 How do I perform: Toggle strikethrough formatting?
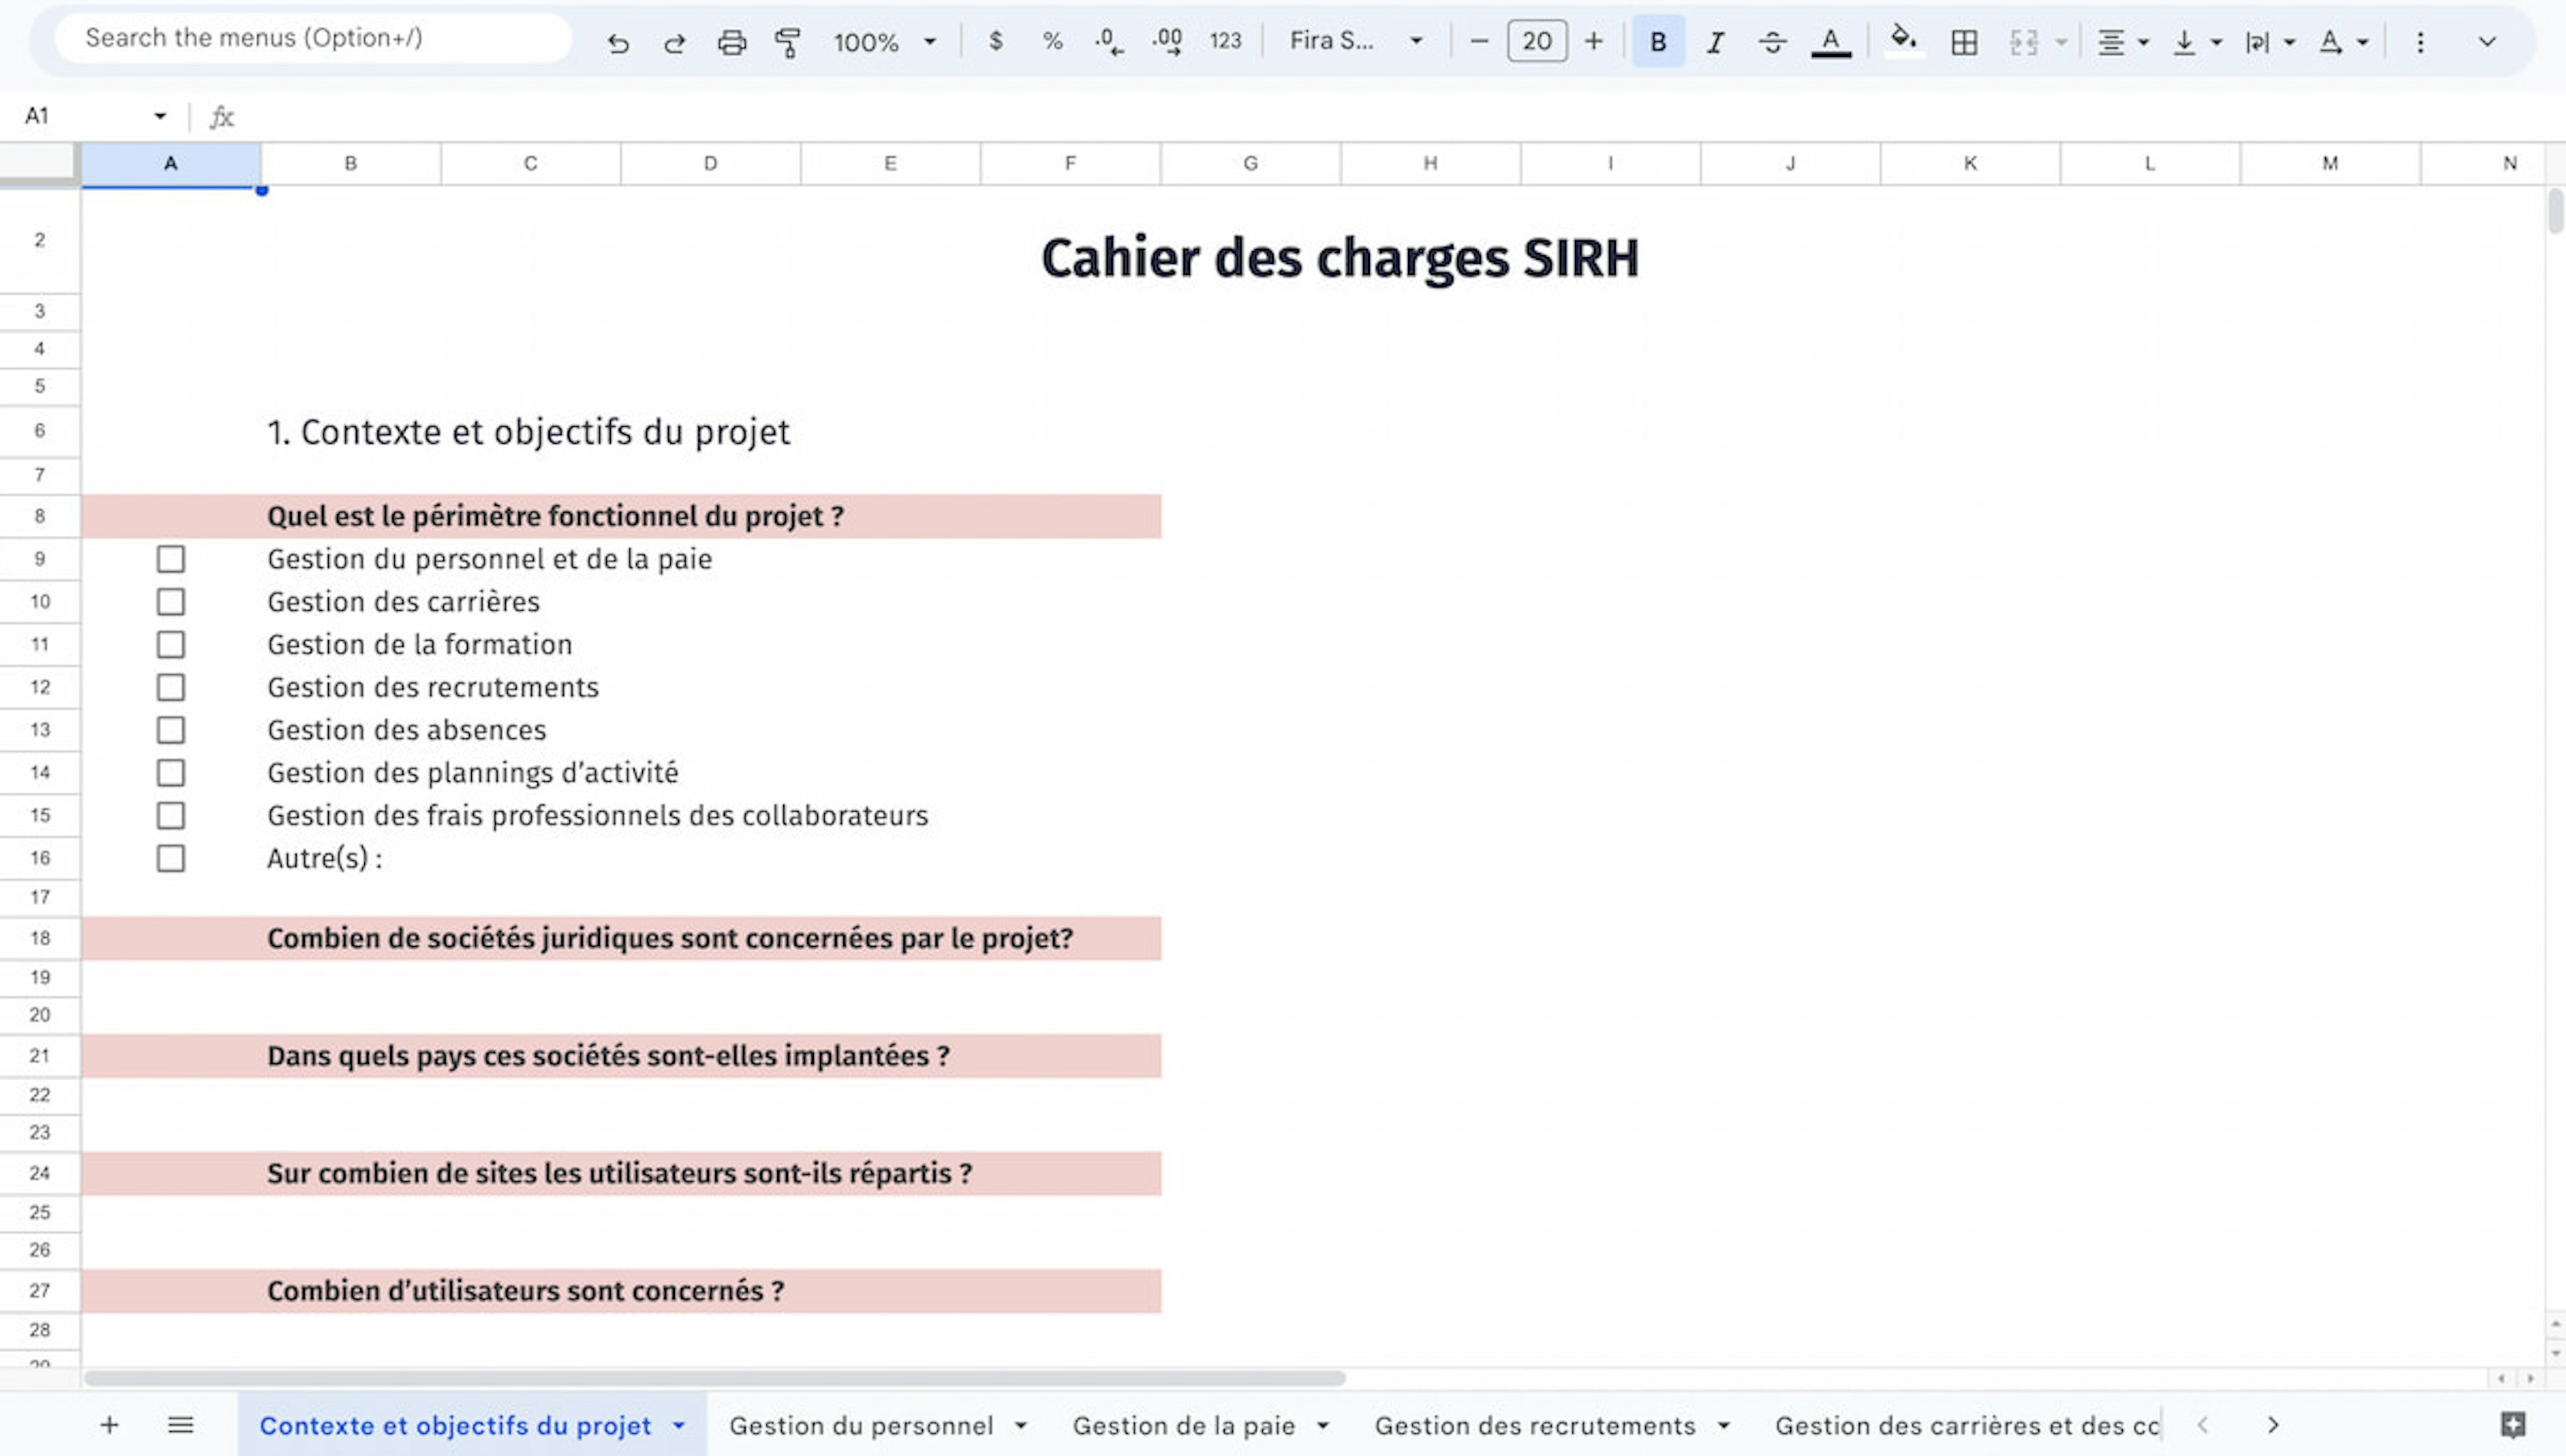pos(1772,42)
